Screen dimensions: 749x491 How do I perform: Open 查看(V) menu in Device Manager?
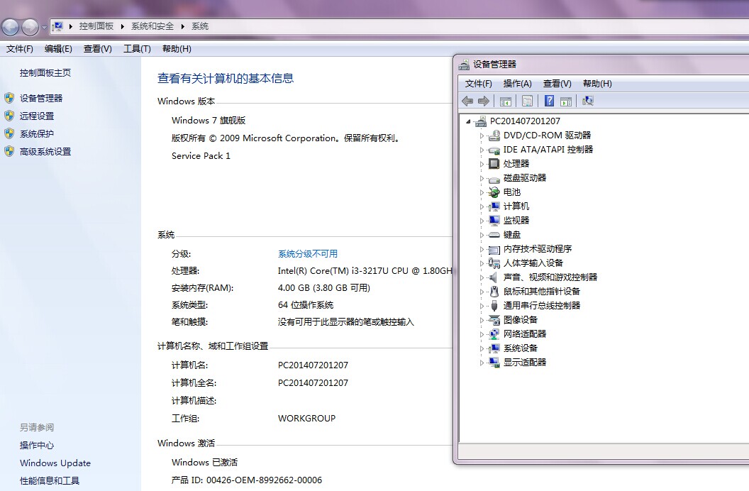pos(557,84)
